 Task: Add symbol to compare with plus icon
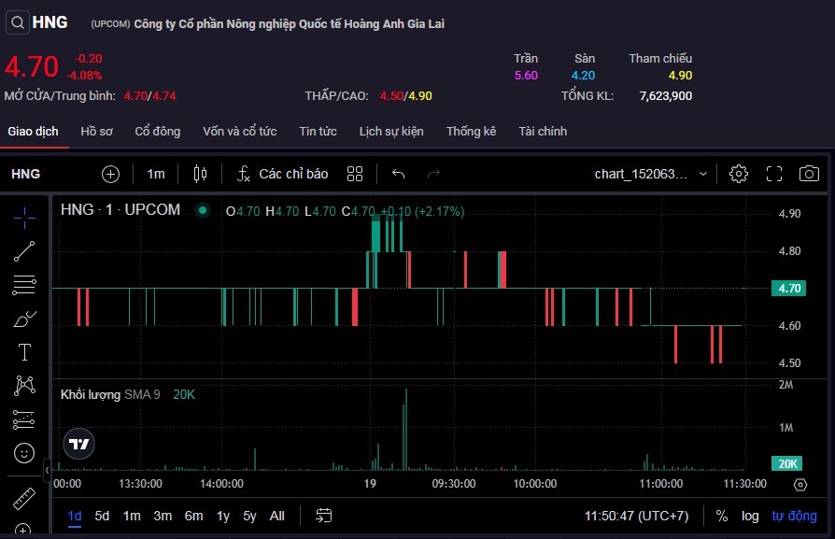(111, 174)
